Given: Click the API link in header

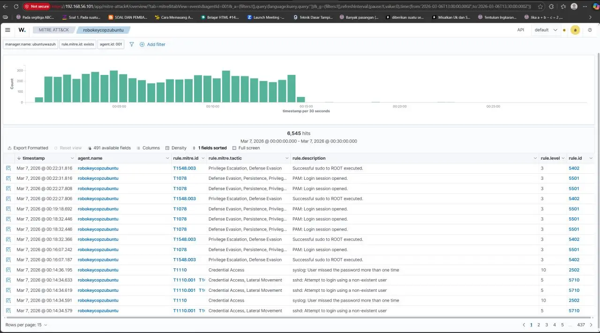Looking at the screenshot, I should pyautogui.click(x=520, y=30).
